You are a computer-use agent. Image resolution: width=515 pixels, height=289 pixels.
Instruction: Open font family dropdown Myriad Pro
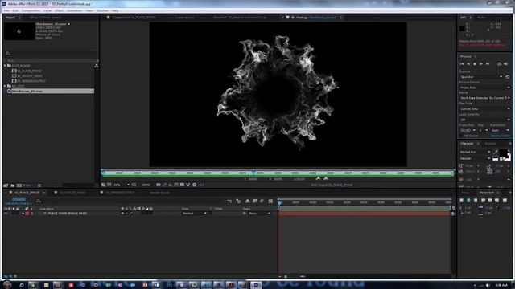475,152
